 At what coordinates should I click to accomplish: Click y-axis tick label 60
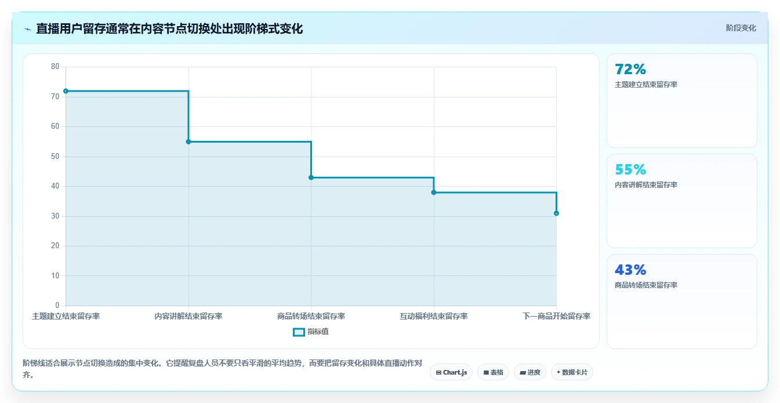pos(55,126)
